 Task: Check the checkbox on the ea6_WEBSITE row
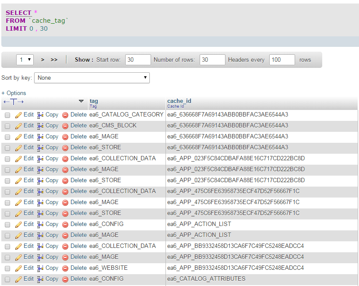(7, 268)
